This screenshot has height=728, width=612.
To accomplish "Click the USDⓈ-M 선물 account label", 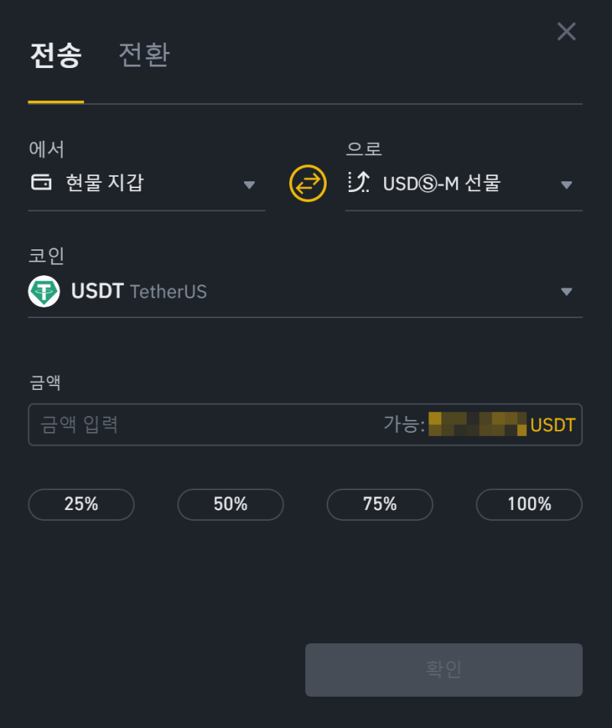I will coord(442,183).
